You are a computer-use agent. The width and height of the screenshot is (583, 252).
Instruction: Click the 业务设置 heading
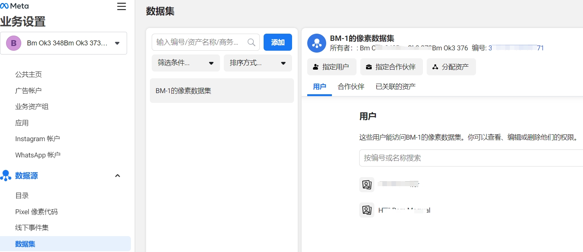[x=23, y=22]
